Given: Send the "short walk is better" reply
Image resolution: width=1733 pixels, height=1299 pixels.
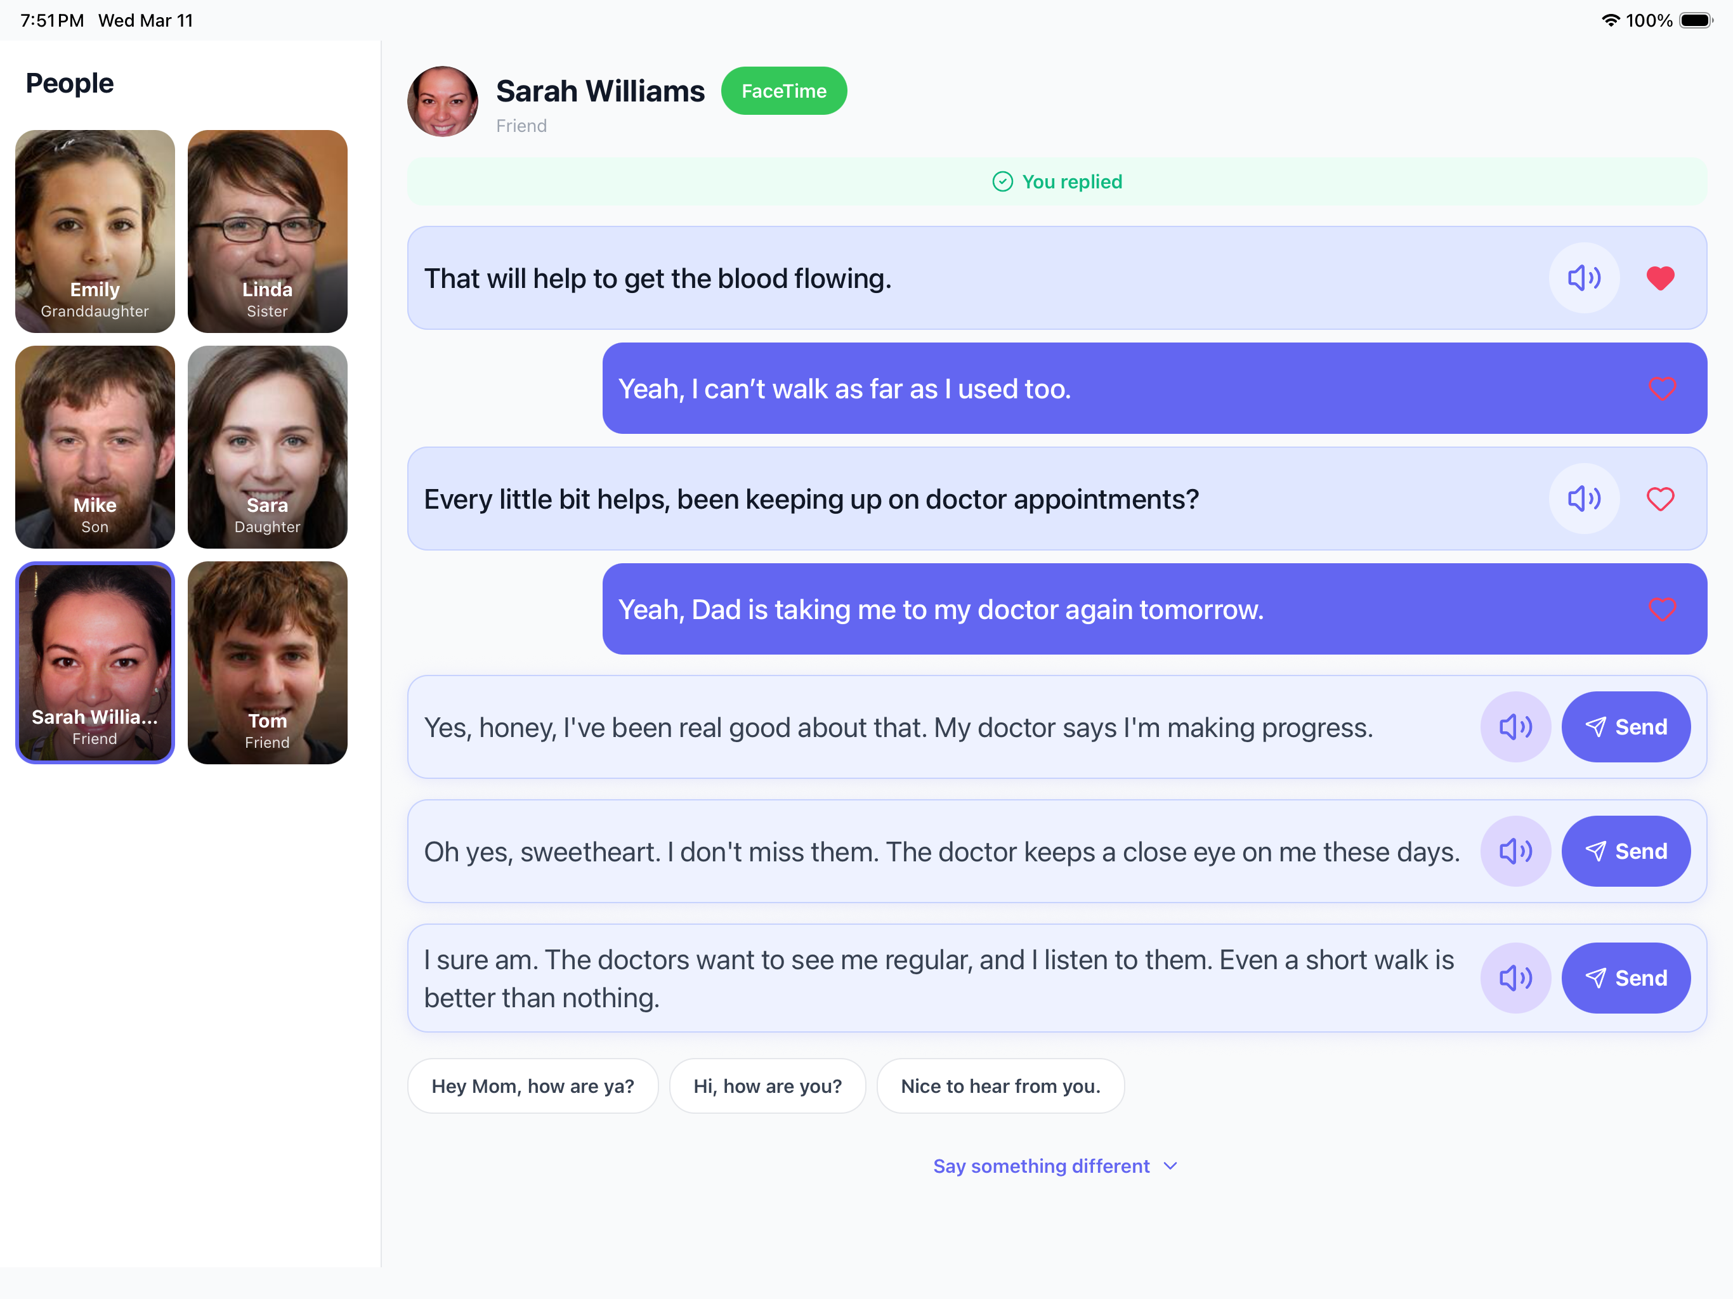Looking at the screenshot, I should click(1626, 978).
